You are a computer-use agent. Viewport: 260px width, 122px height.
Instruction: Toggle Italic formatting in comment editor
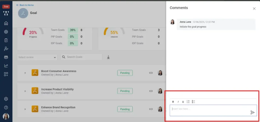[x=178, y=102]
